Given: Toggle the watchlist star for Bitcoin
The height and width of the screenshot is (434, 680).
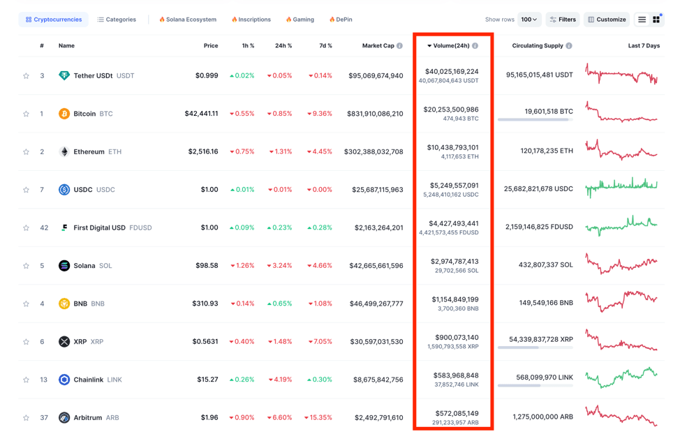Looking at the screenshot, I should 27,114.
